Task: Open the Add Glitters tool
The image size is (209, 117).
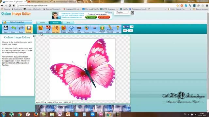Action: coord(48,29)
